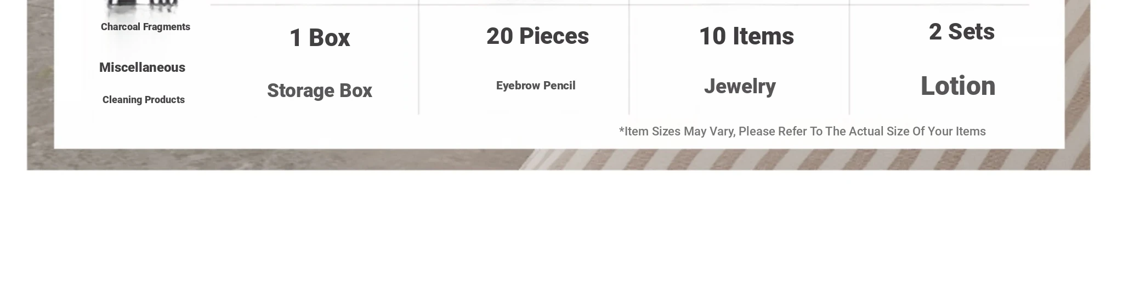This screenshot has height=295, width=1123.
Task: Select the Charcoal Fragments label
Action: (145, 27)
